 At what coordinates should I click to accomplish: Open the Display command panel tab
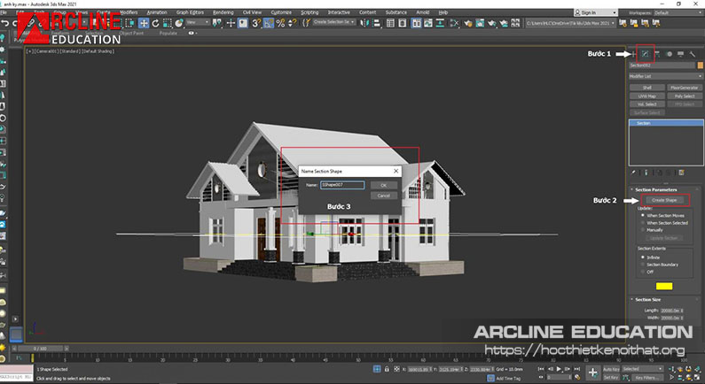(680, 54)
